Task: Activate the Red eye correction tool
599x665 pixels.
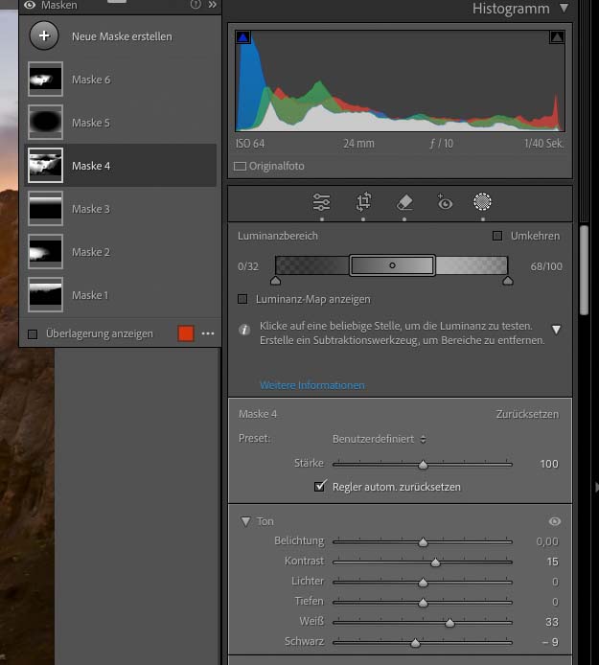Action: point(444,202)
